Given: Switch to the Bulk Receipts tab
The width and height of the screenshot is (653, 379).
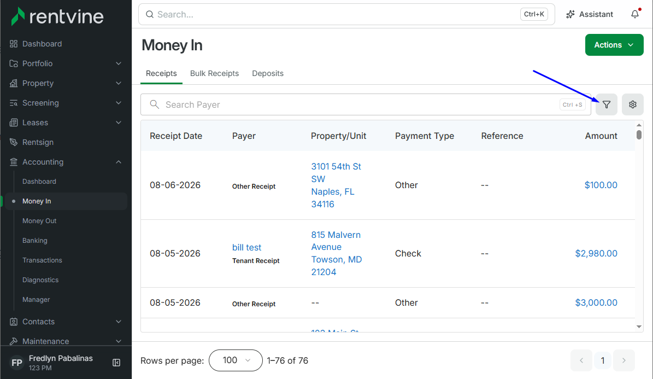Looking at the screenshot, I should (x=214, y=73).
